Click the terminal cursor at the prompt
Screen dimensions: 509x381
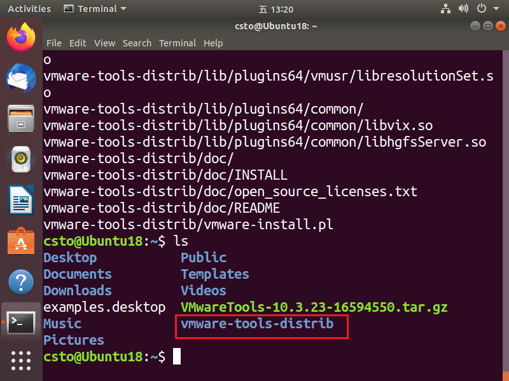[x=177, y=356]
